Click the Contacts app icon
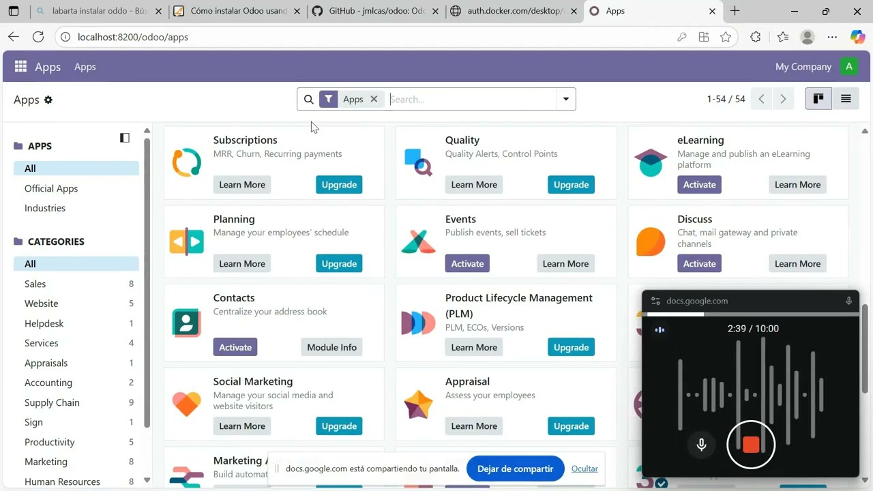873x491 pixels. coord(186,323)
